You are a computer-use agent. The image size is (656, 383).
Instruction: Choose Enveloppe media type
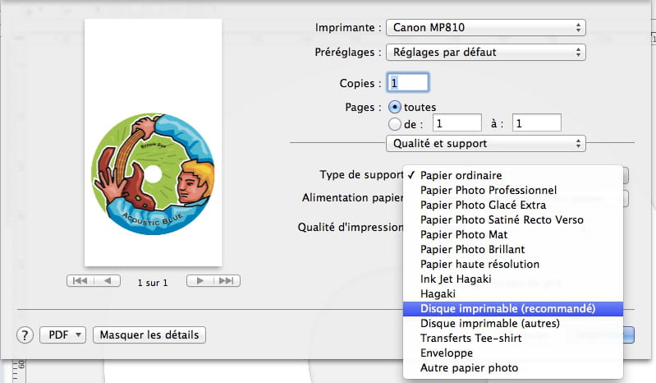(x=513, y=353)
